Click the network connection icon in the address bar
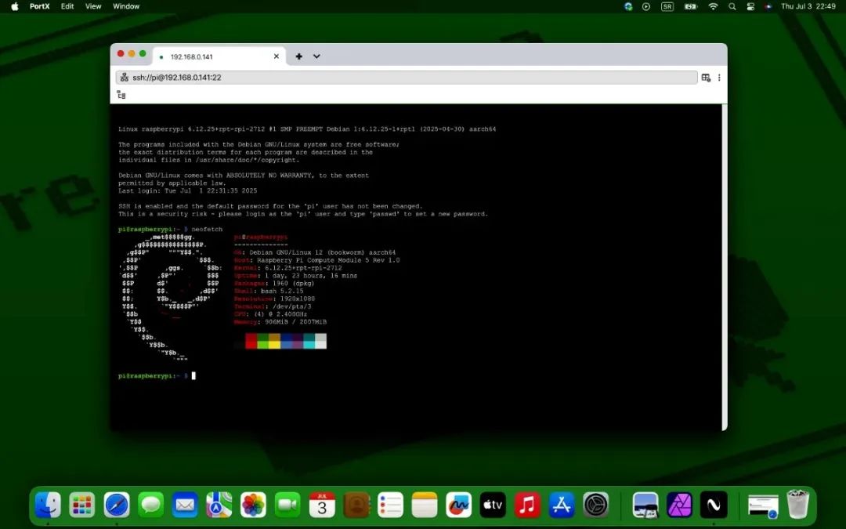The width and height of the screenshot is (846, 529). click(124, 77)
